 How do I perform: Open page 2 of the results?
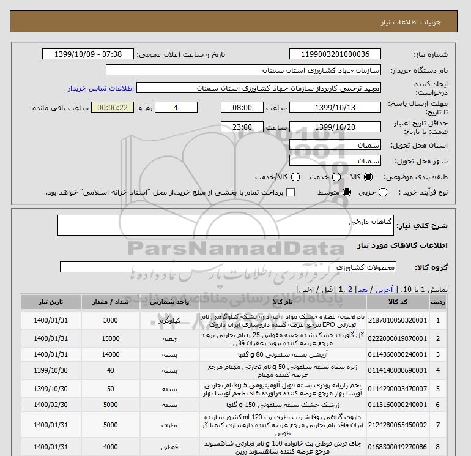(x=350, y=290)
